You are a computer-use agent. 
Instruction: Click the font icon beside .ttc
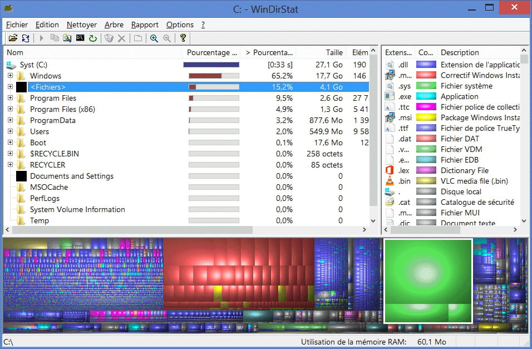coord(390,107)
